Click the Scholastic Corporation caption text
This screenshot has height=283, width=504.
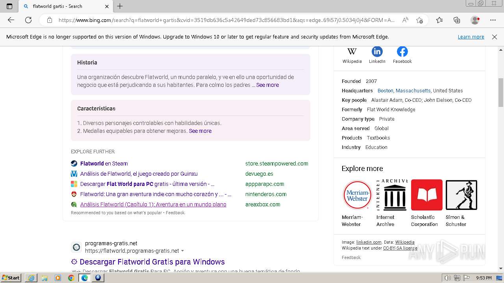(x=424, y=221)
